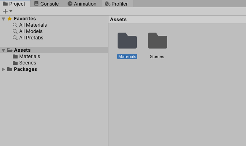246x146 pixels.
Task: Click the Scenes label under folder
Action: pos(157,56)
